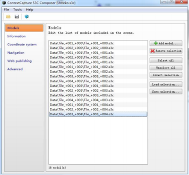This screenshot has width=189, height=175.
Task: Click the Load selection button
Action: click(x=166, y=84)
